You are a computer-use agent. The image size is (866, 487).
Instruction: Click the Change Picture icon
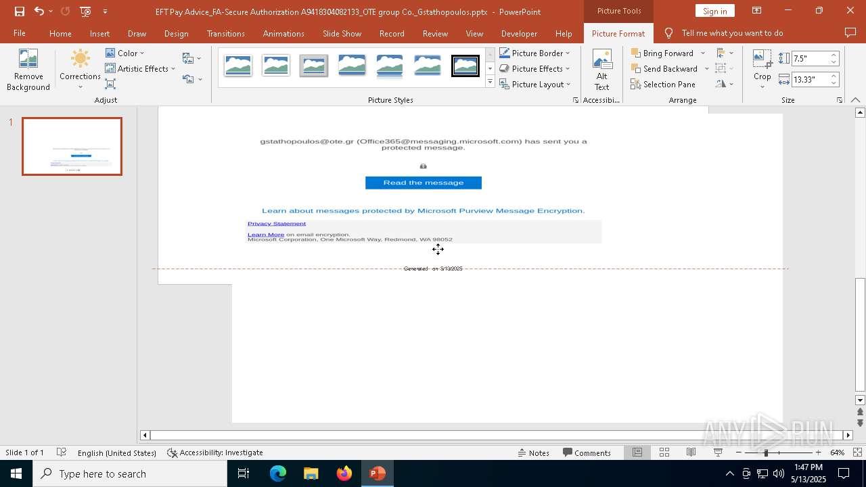click(x=191, y=58)
